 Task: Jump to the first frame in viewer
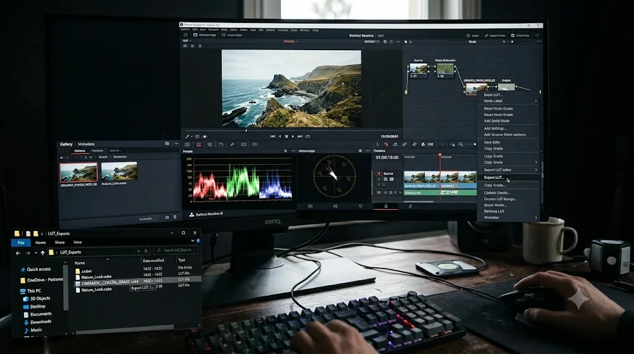tap(273, 137)
